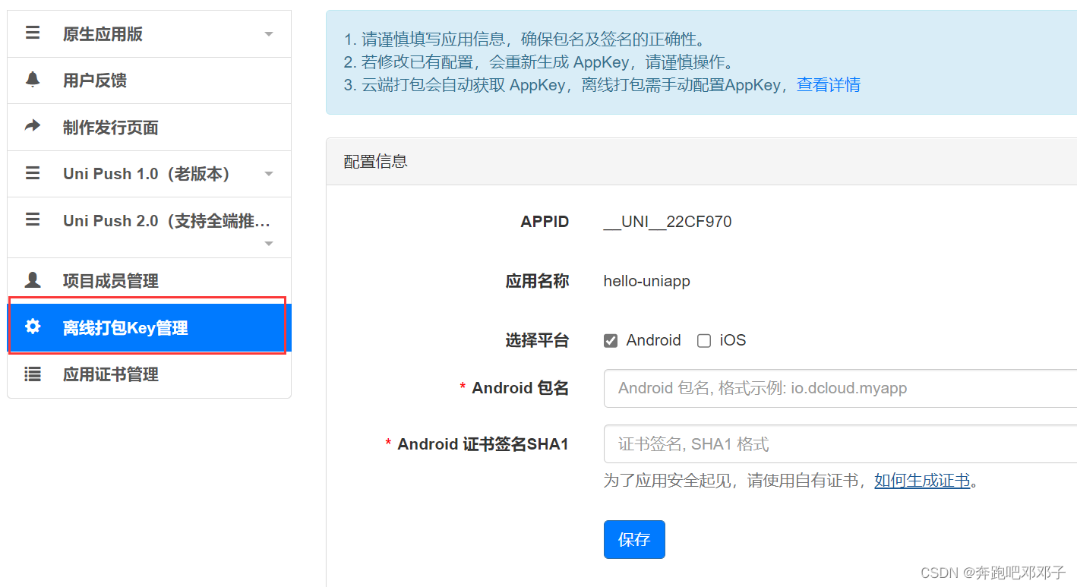Click the bell icon for 用户反馈

click(33, 80)
